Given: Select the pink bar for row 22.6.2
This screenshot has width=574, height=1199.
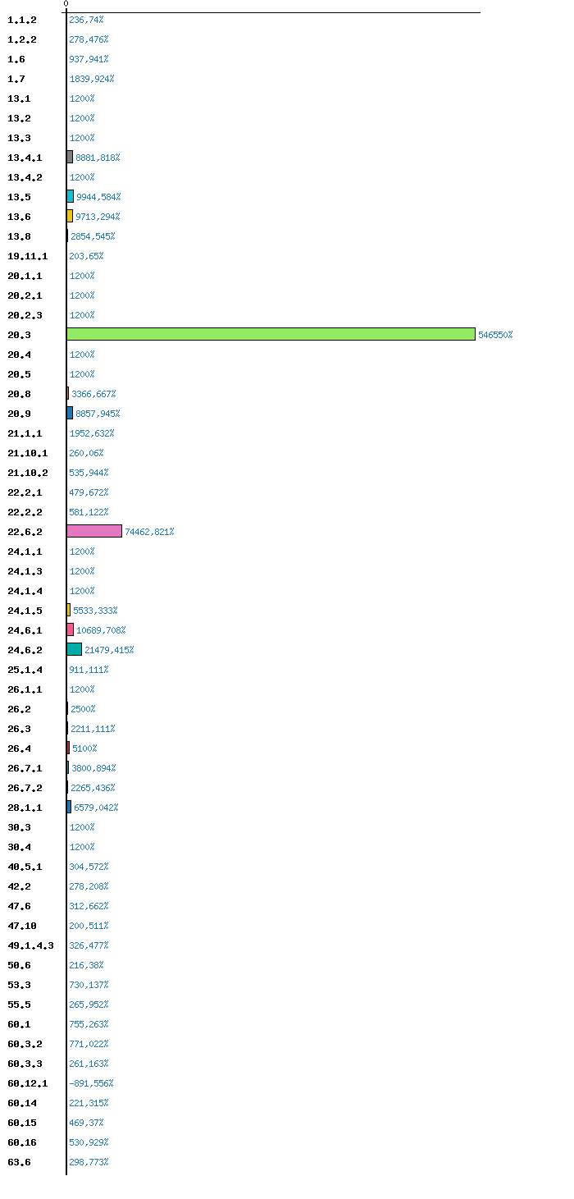Looking at the screenshot, I should click(94, 531).
